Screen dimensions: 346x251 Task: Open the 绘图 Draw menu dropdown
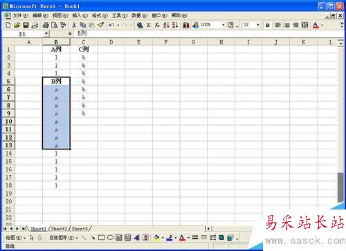click(x=15, y=238)
